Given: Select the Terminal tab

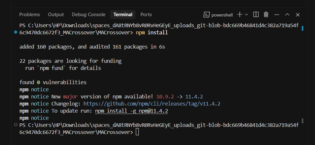Looking at the screenshot, I should tap(123, 15).
